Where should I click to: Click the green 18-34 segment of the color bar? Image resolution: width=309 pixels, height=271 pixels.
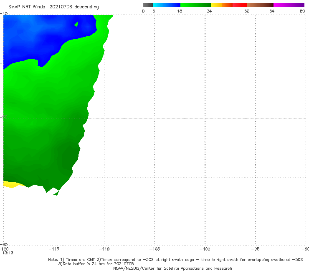coord(195,5)
